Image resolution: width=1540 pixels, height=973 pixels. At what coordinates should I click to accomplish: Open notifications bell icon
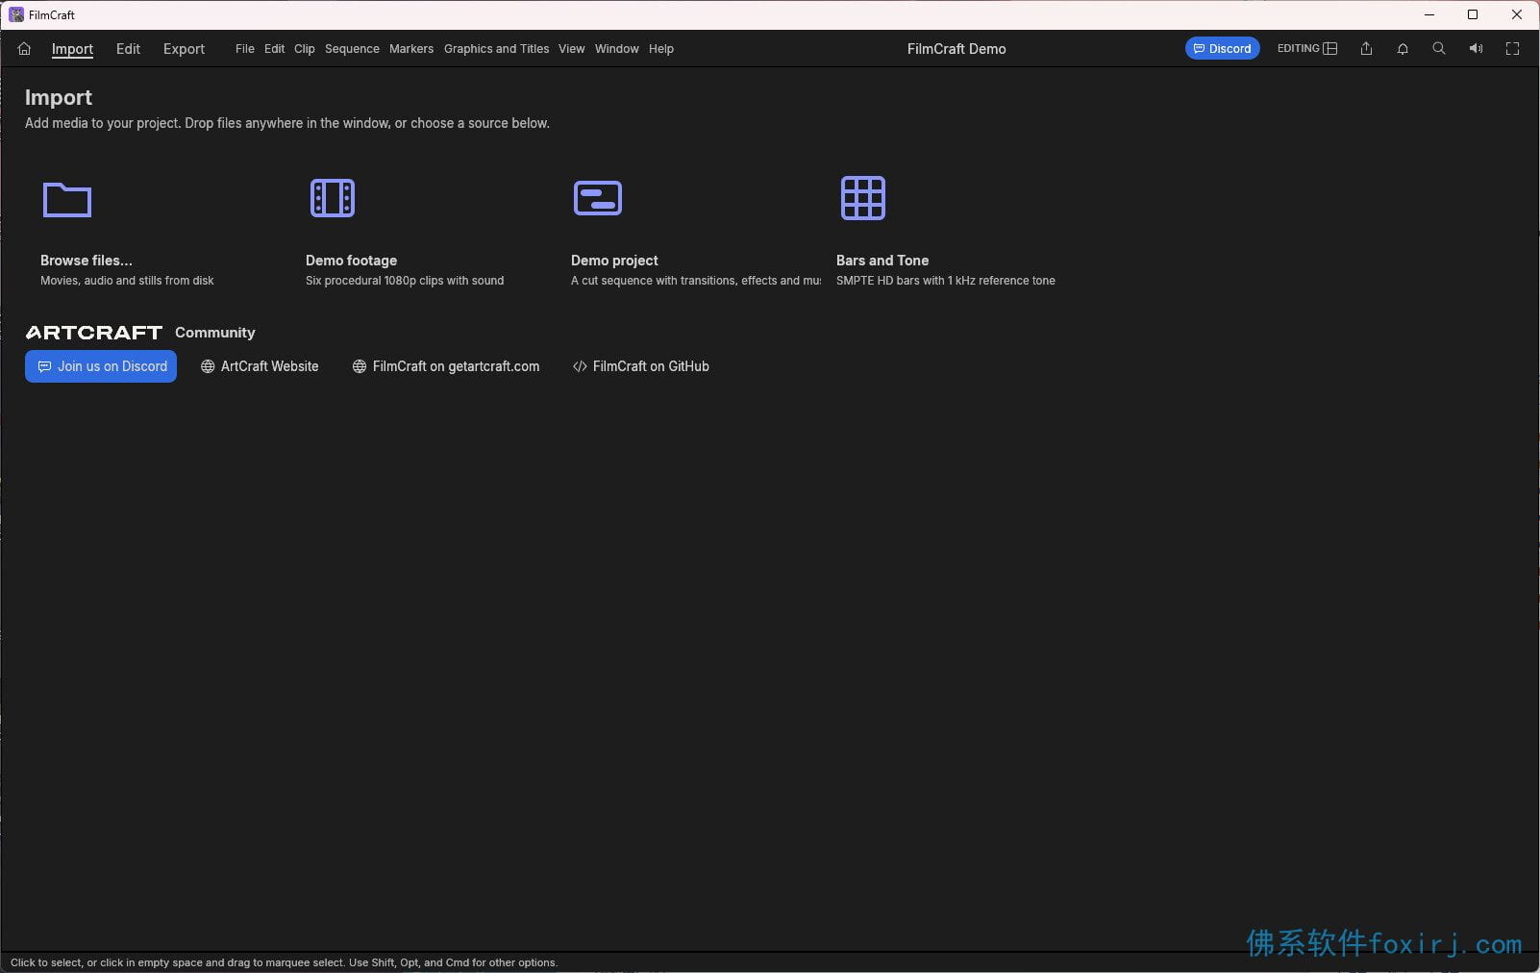(1403, 48)
